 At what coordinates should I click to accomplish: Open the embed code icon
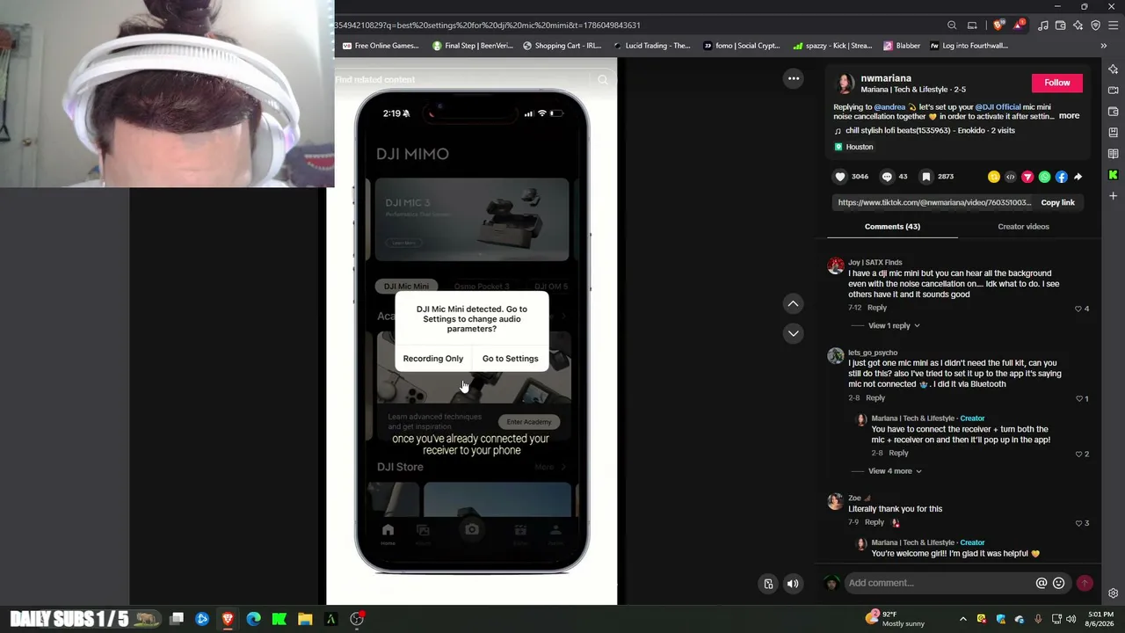1011,177
